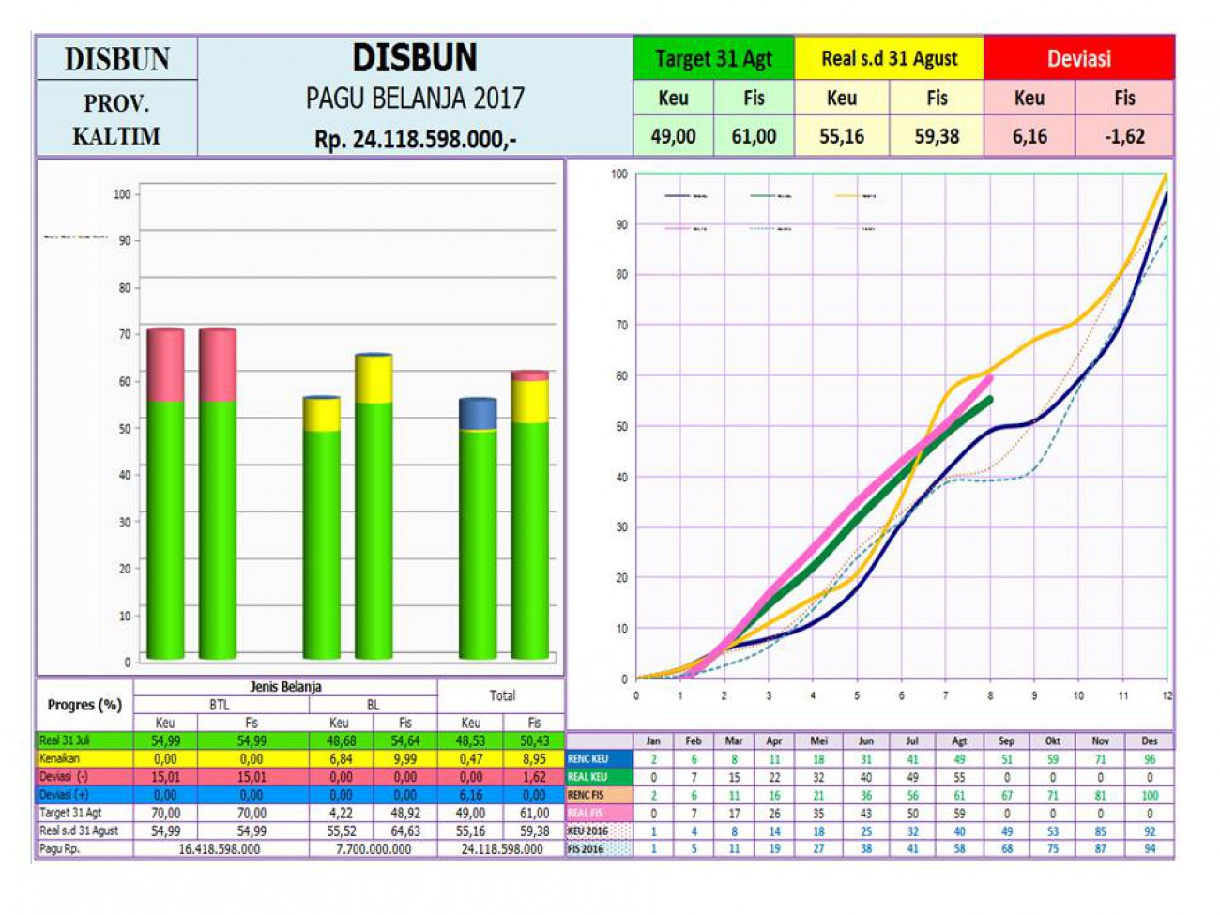The width and height of the screenshot is (1220, 915).
Task: Select the yellow Real s.d 31 Agust header
Action: pos(889,58)
